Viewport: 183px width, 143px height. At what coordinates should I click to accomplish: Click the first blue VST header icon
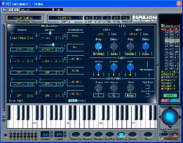pos(5,10)
